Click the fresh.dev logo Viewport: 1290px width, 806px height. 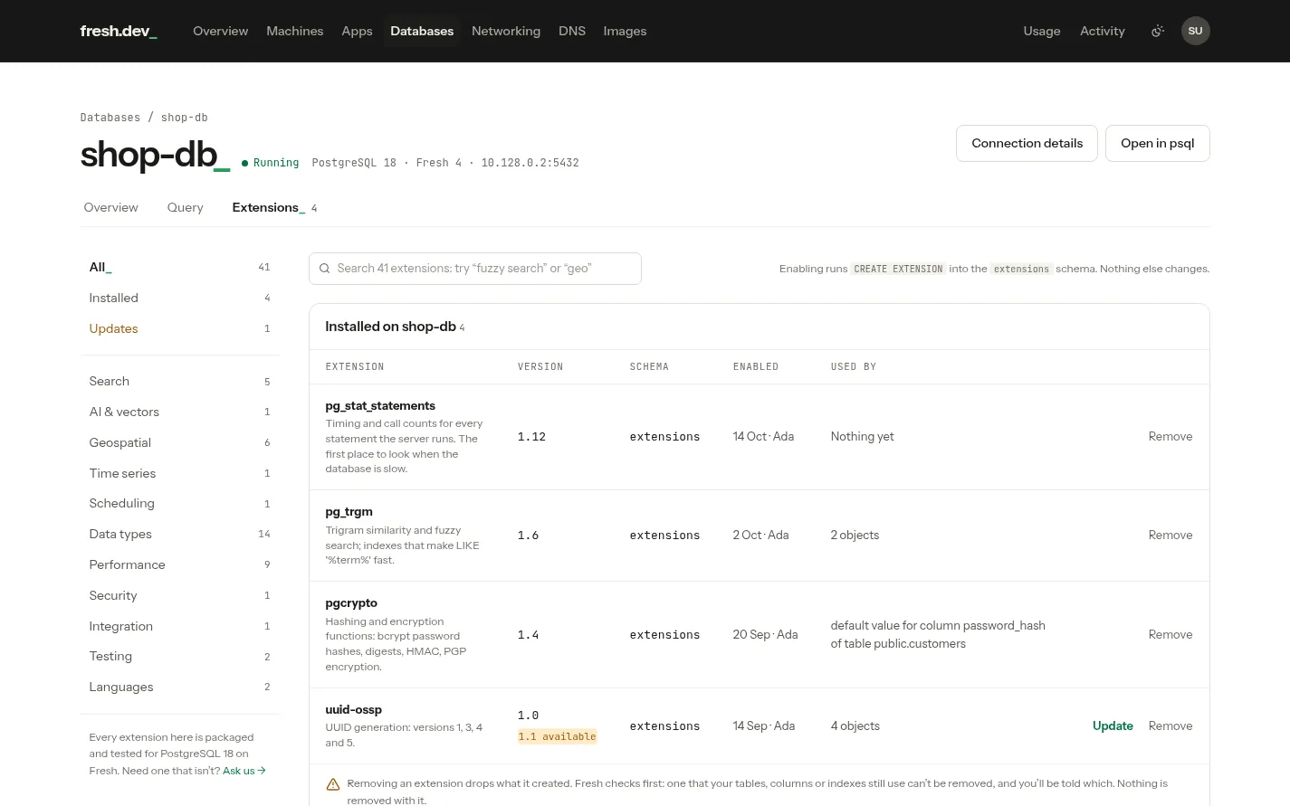pos(119,31)
